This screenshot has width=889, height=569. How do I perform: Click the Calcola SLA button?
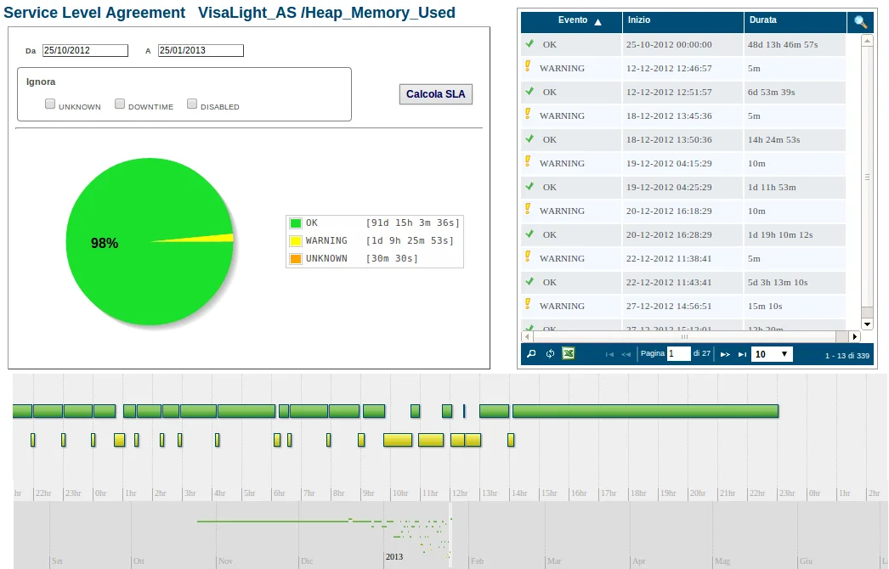coord(435,94)
